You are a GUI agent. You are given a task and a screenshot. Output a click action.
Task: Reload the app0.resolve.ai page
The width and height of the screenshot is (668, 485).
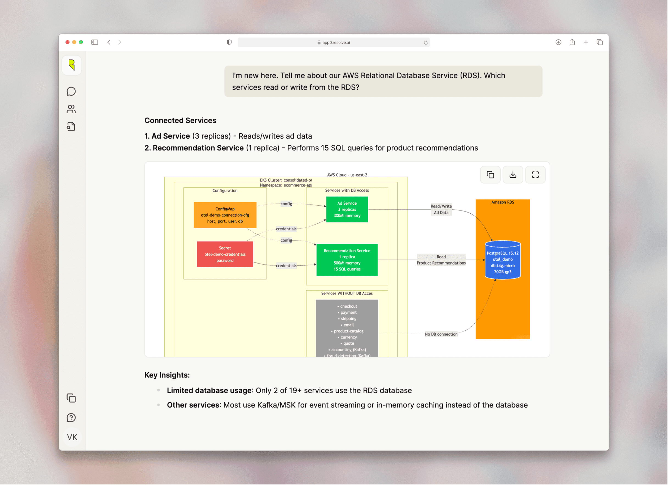(x=425, y=42)
